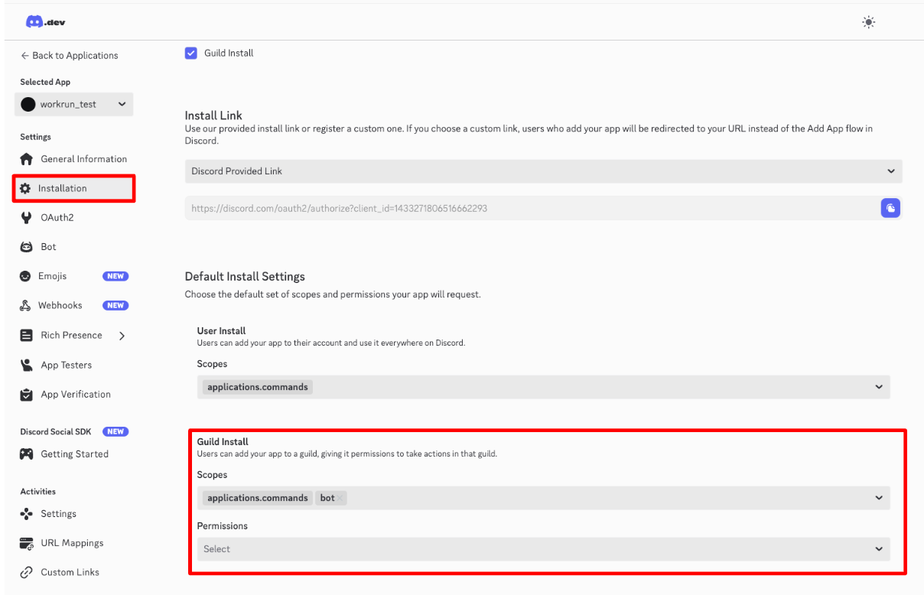The height and width of the screenshot is (595, 924).
Task: Expand the Guild Install Permissions dropdown
Action: (x=543, y=549)
